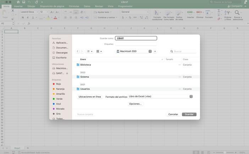
Task: Choose the Amarillo yellow tag
Action: click(x=59, y=94)
